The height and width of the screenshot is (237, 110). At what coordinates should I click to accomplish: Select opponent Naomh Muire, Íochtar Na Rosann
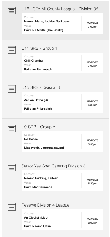(x=48, y=22)
